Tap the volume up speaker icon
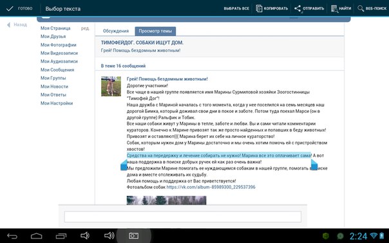389x243 pixels. tap(109, 235)
